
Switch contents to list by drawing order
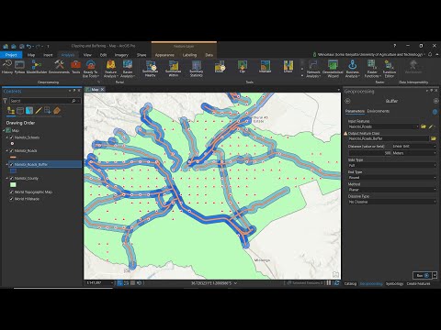pos(11,111)
